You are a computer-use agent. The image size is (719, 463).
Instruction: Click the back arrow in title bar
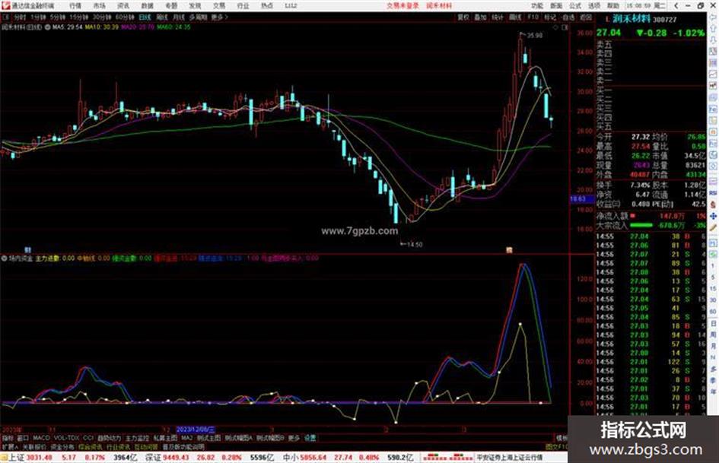[x=676, y=5]
